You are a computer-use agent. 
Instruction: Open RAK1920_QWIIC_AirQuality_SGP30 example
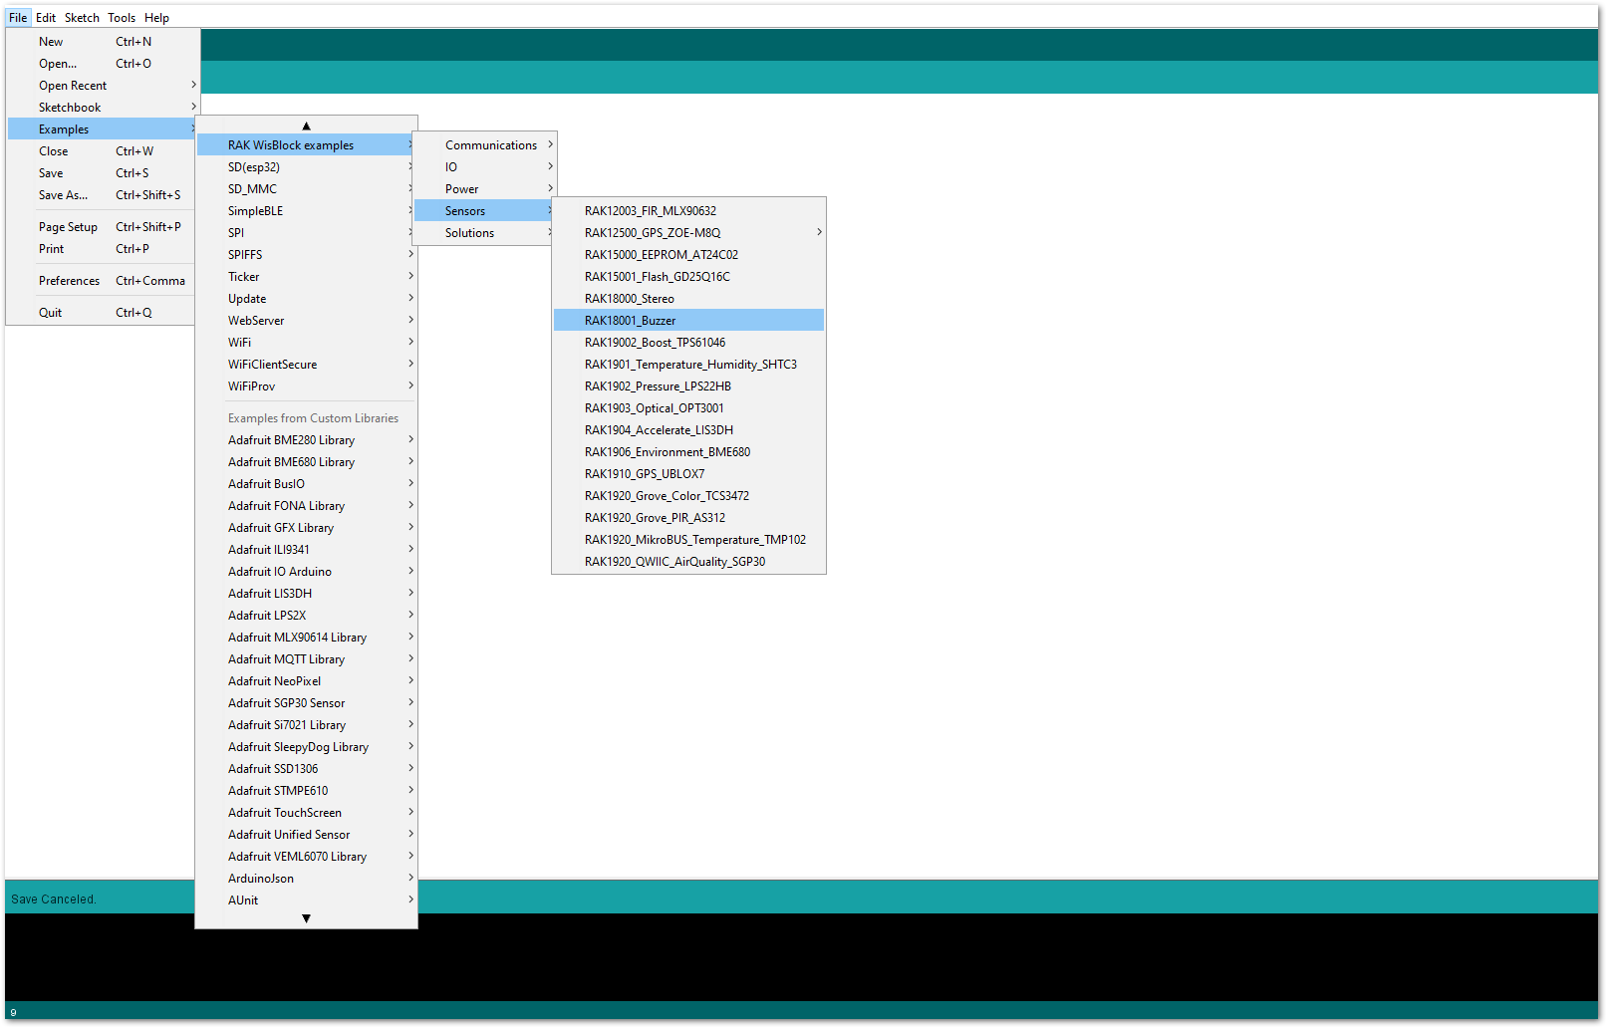[x=688, y=562]
